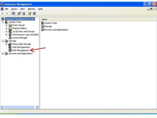Click the menu bar console system icon
Screen dimensions: 157x118
pos(2,9)
